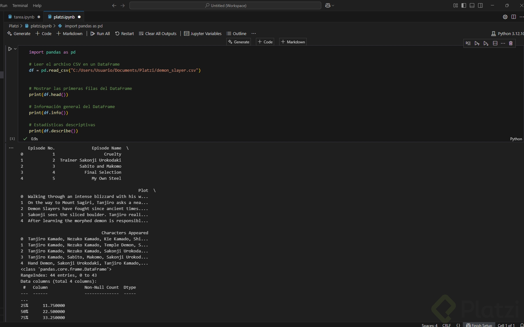Click Execute Above Cells icon

477,43
